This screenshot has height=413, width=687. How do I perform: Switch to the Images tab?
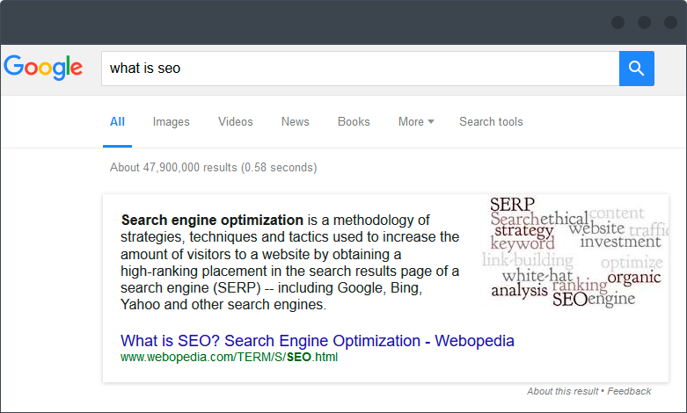(x=171, y=122)
